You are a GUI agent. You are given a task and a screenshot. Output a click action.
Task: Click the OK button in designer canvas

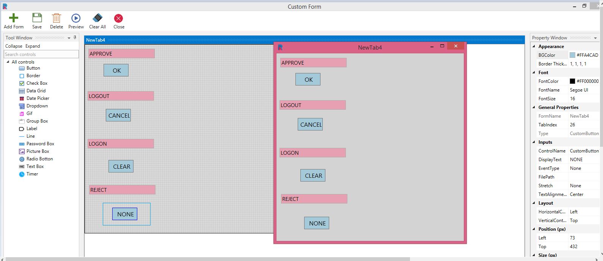tap(116, 70)
